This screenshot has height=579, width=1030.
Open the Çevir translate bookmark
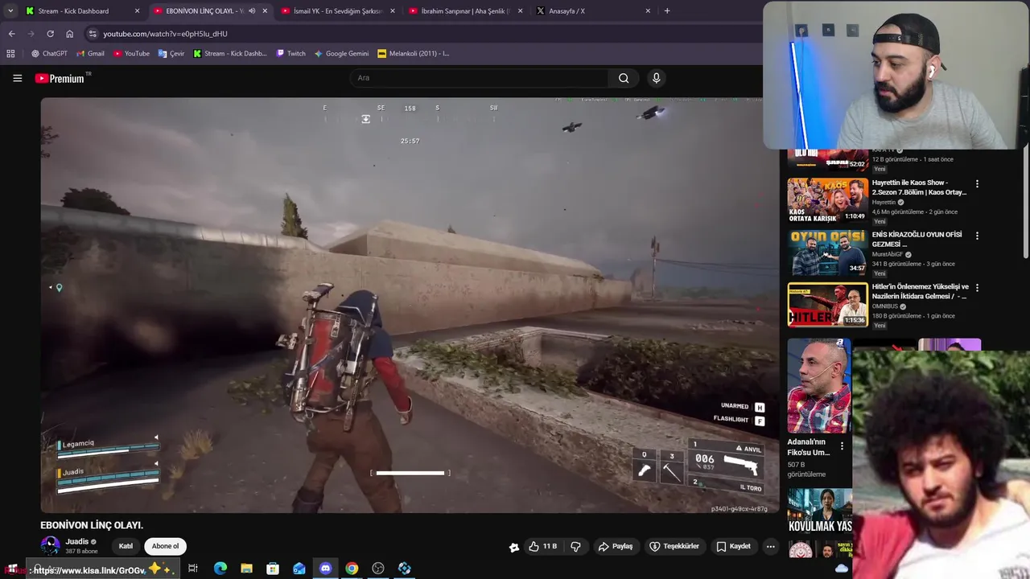pyautogui.click(x=171, y=54)
